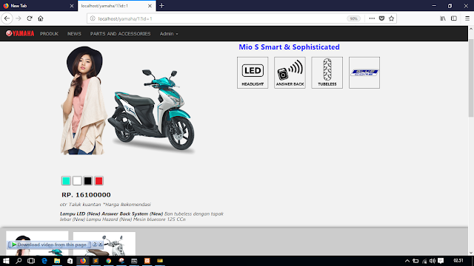Click the Mio S Smart & Sophisticated title
The height and width of the screenshot is (266, 474).
[x=289, y=47]
